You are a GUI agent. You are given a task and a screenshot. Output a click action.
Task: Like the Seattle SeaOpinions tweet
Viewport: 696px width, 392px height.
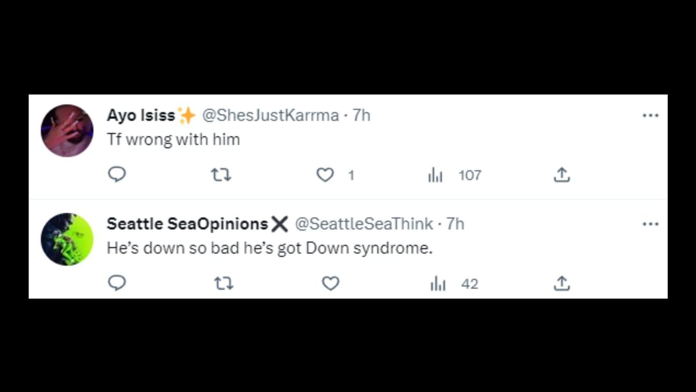(331, 283)
